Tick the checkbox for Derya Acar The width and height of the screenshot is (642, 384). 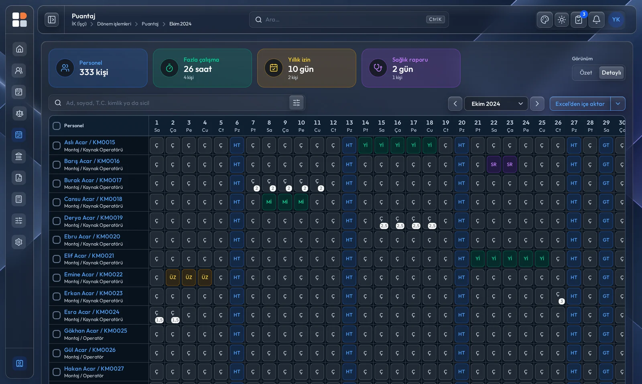tap(57, 221)
